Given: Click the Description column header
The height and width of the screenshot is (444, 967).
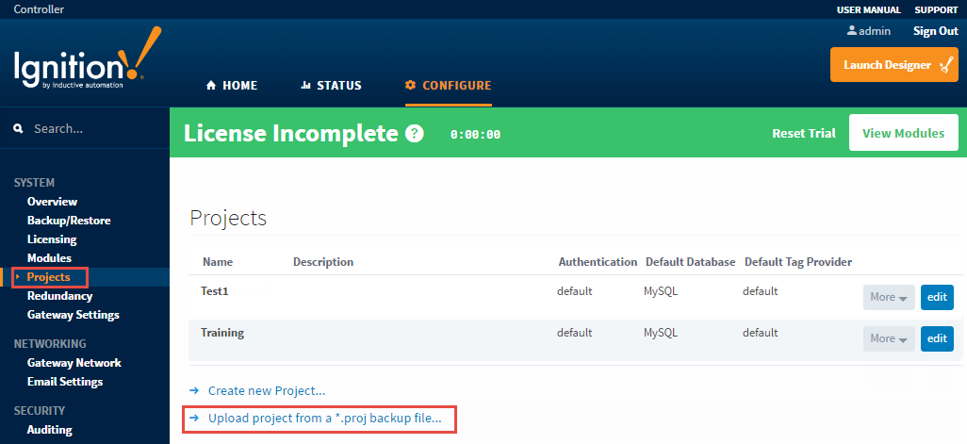Looking at the screenshot, I should click(x=323, y=262).
